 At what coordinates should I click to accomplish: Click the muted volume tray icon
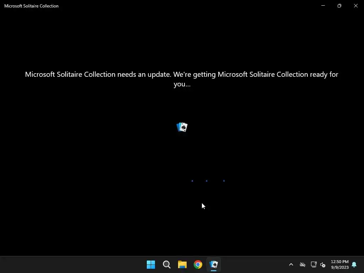click(x=323, y=264)
